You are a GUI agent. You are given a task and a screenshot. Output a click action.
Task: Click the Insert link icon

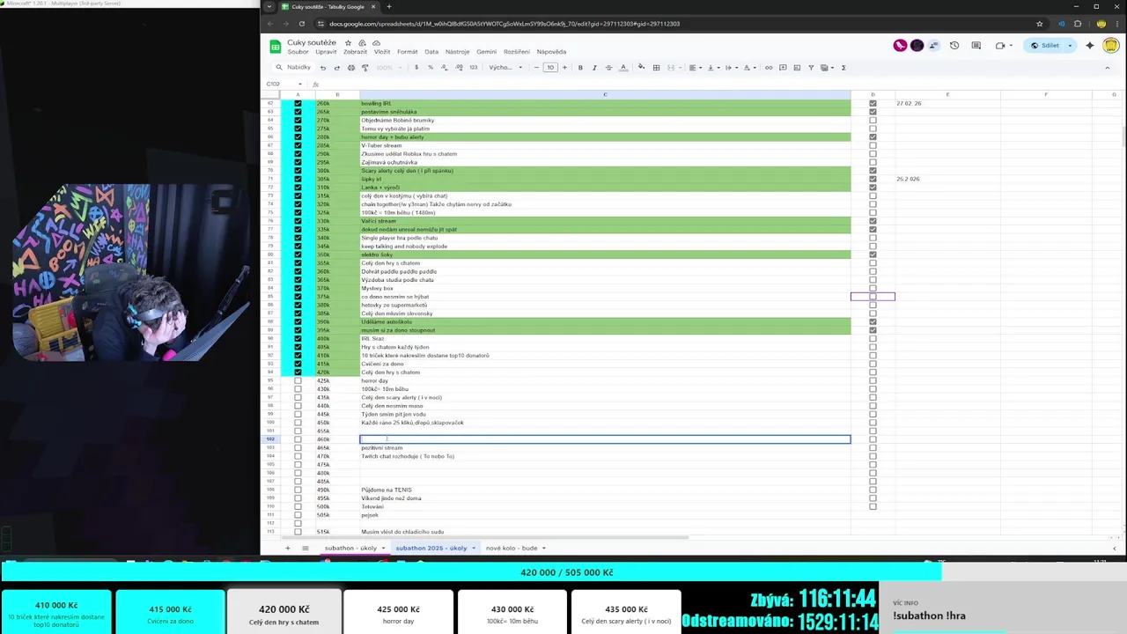tap(769, 68)
